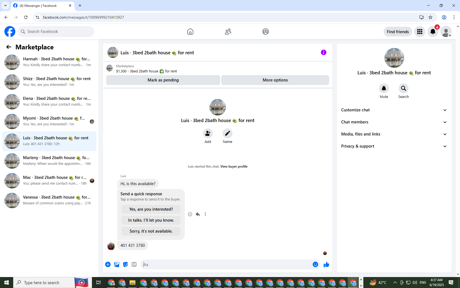Click the Facebook logo

[x=10, y=32]
